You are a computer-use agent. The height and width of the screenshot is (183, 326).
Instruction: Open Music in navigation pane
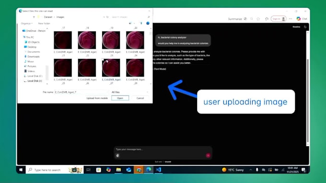click(29, 61)
